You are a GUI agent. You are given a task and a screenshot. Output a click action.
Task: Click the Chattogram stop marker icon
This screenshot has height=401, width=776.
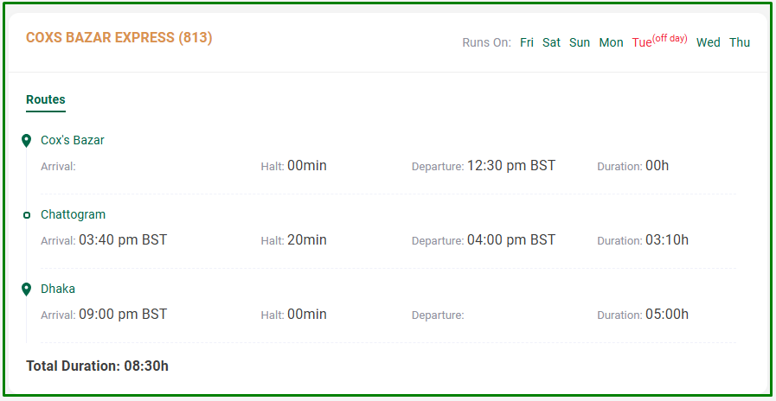[x=27, y=215]
